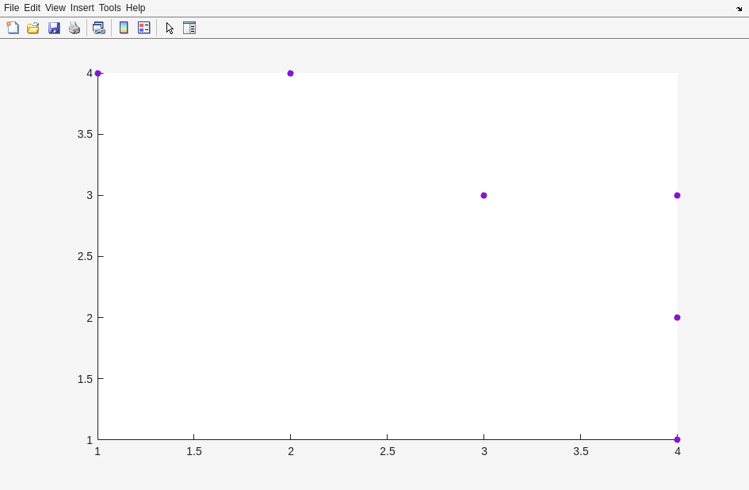This screenshot has width=749, height=490.
Task: Insert a legend using the toolbar icon
Action: click(144, 28)
